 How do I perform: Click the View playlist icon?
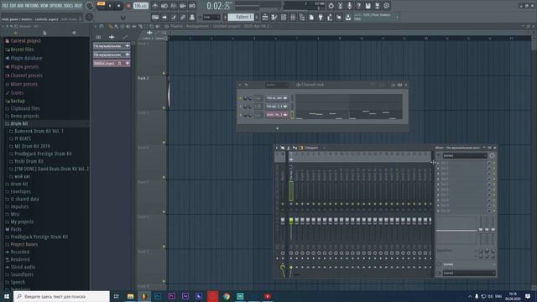(x=265, y=17)
